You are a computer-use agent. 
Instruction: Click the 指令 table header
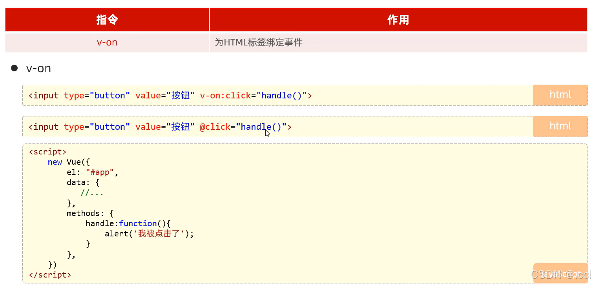[107, 20]
